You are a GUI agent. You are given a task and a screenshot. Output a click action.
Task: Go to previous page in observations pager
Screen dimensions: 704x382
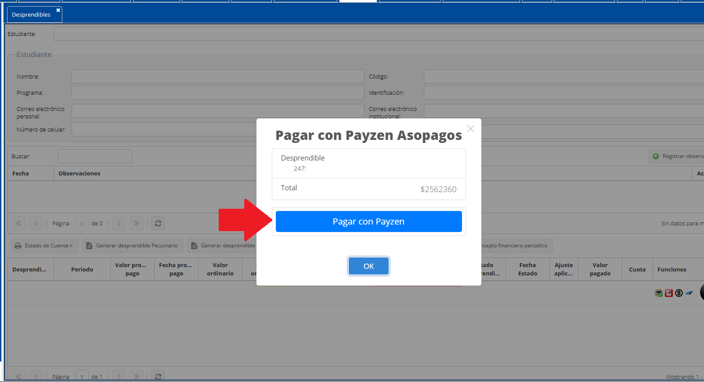pos(36,223)
